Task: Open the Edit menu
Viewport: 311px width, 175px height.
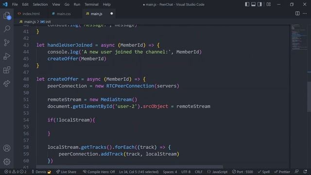Action: (25, 4)
